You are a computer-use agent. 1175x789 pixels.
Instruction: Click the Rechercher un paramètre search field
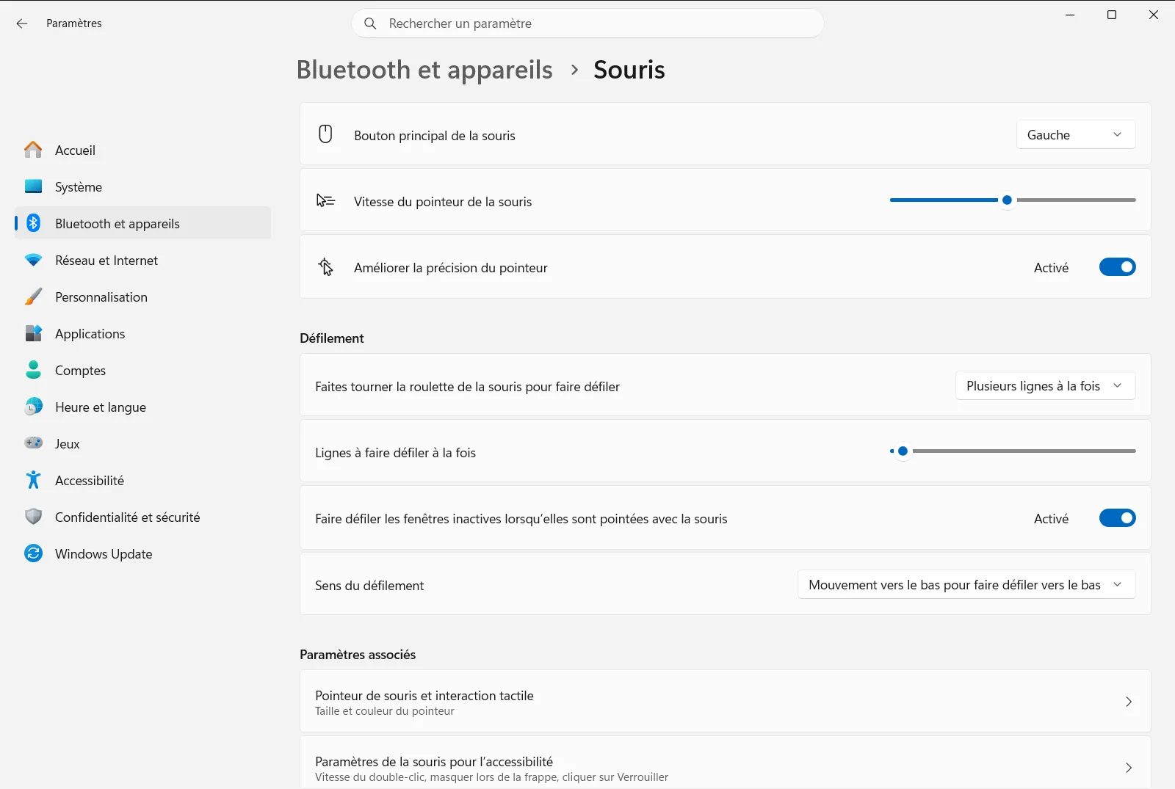point(587,23)
